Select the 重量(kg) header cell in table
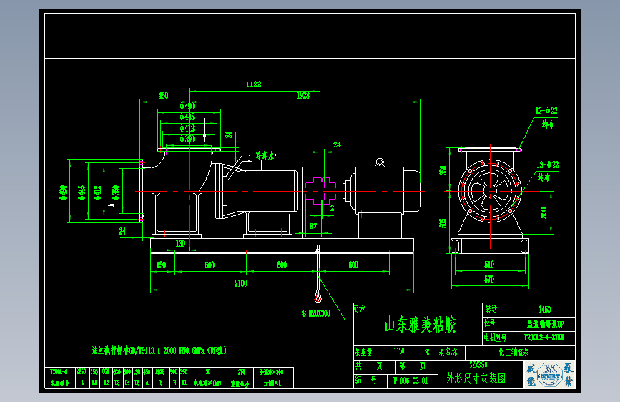The width and height of the screenshot is (620, 402). 242,383
